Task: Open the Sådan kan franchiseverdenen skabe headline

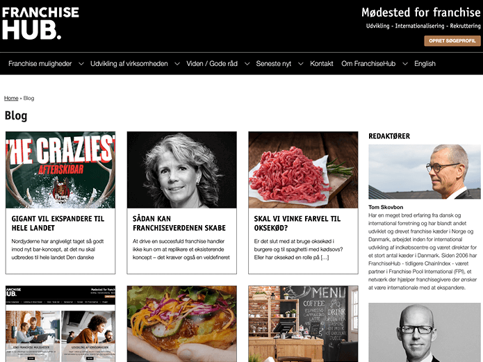Action: pyautogui.click(x=179, y=223)
